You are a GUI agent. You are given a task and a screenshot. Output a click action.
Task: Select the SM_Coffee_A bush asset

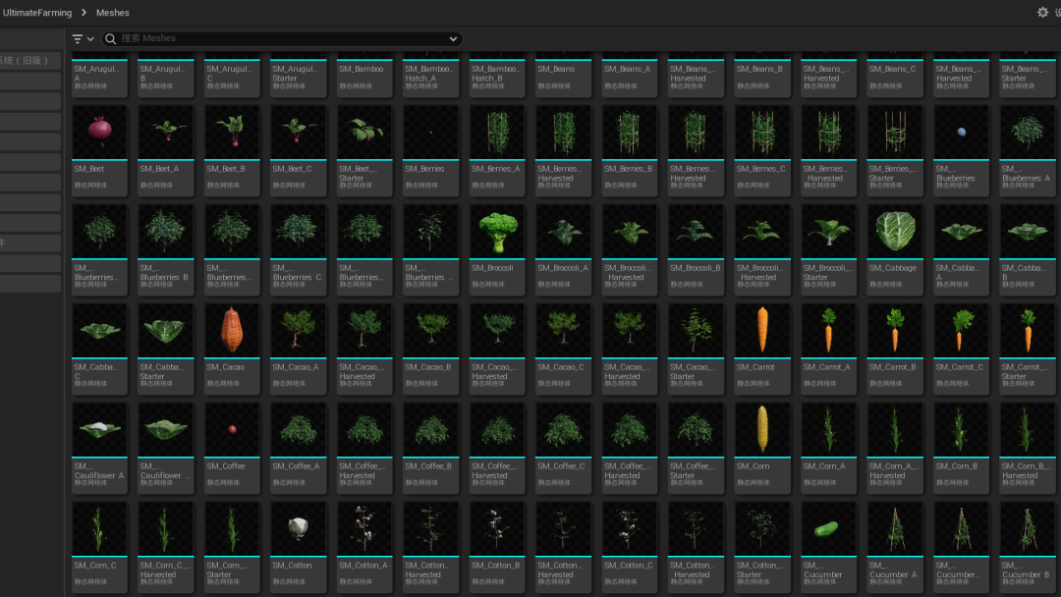click(x=299, y=449)
